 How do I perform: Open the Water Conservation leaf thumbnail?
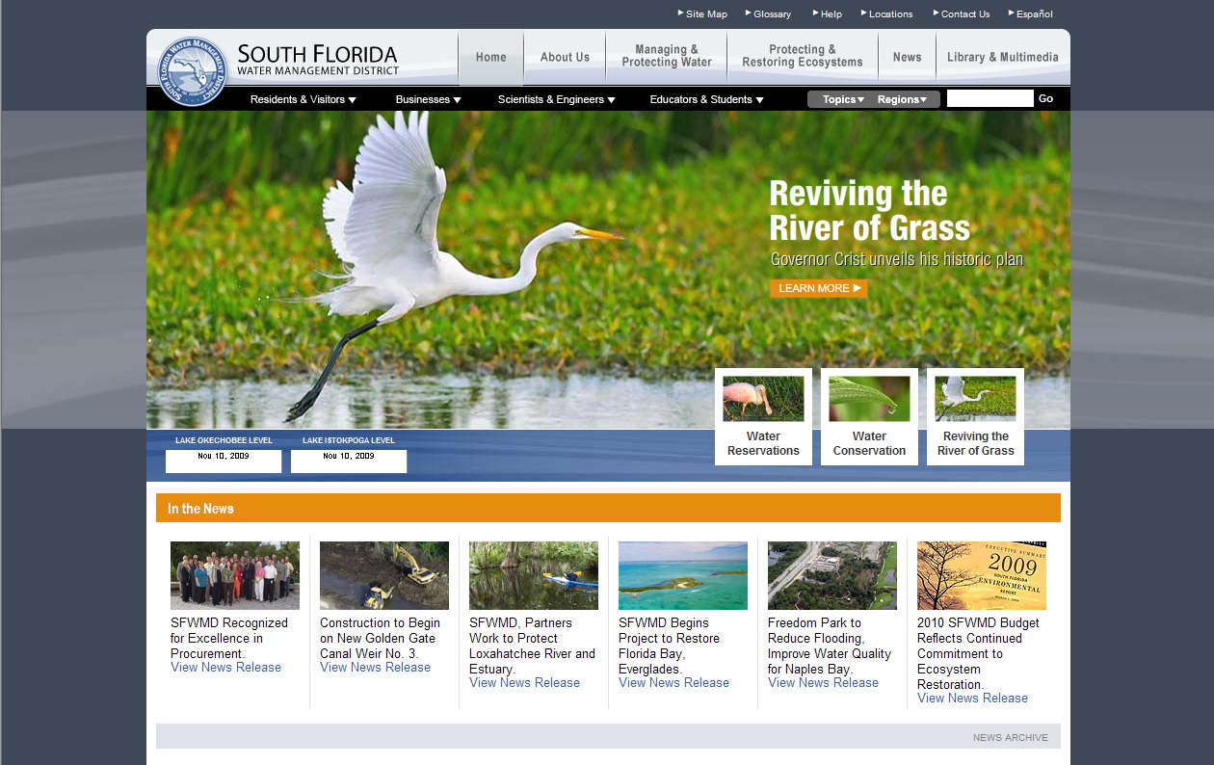tap(869, 399)
